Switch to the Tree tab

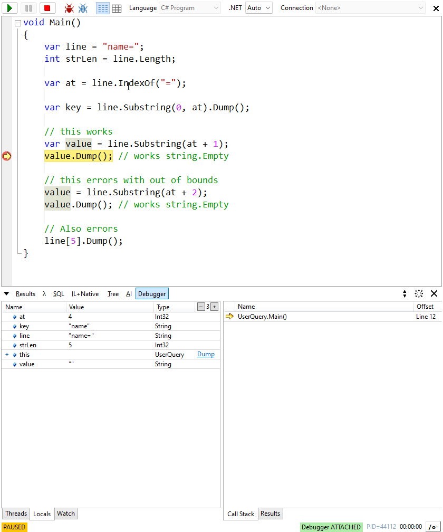point(113,294)
